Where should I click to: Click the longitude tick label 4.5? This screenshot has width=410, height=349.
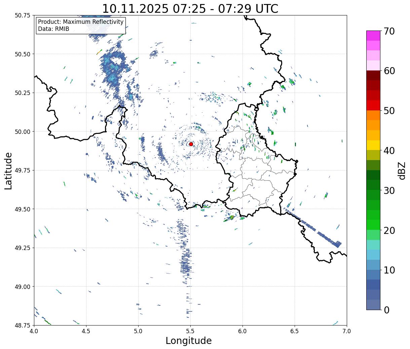pyautogui.click(x=86, y=331)
